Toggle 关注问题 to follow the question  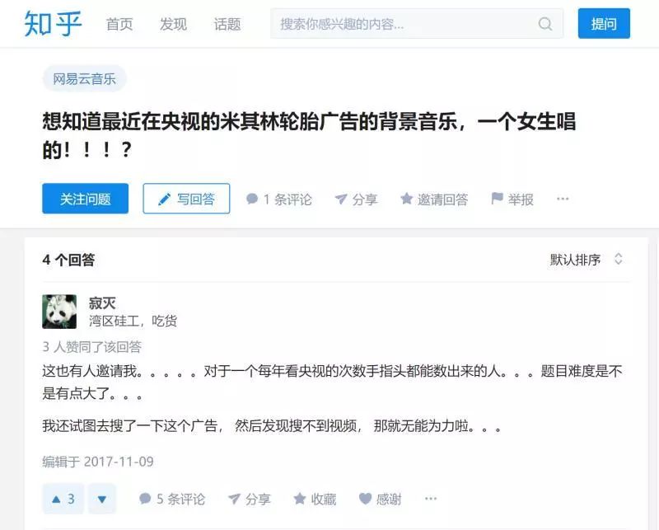pyautogui.click(x=86, y=199)
